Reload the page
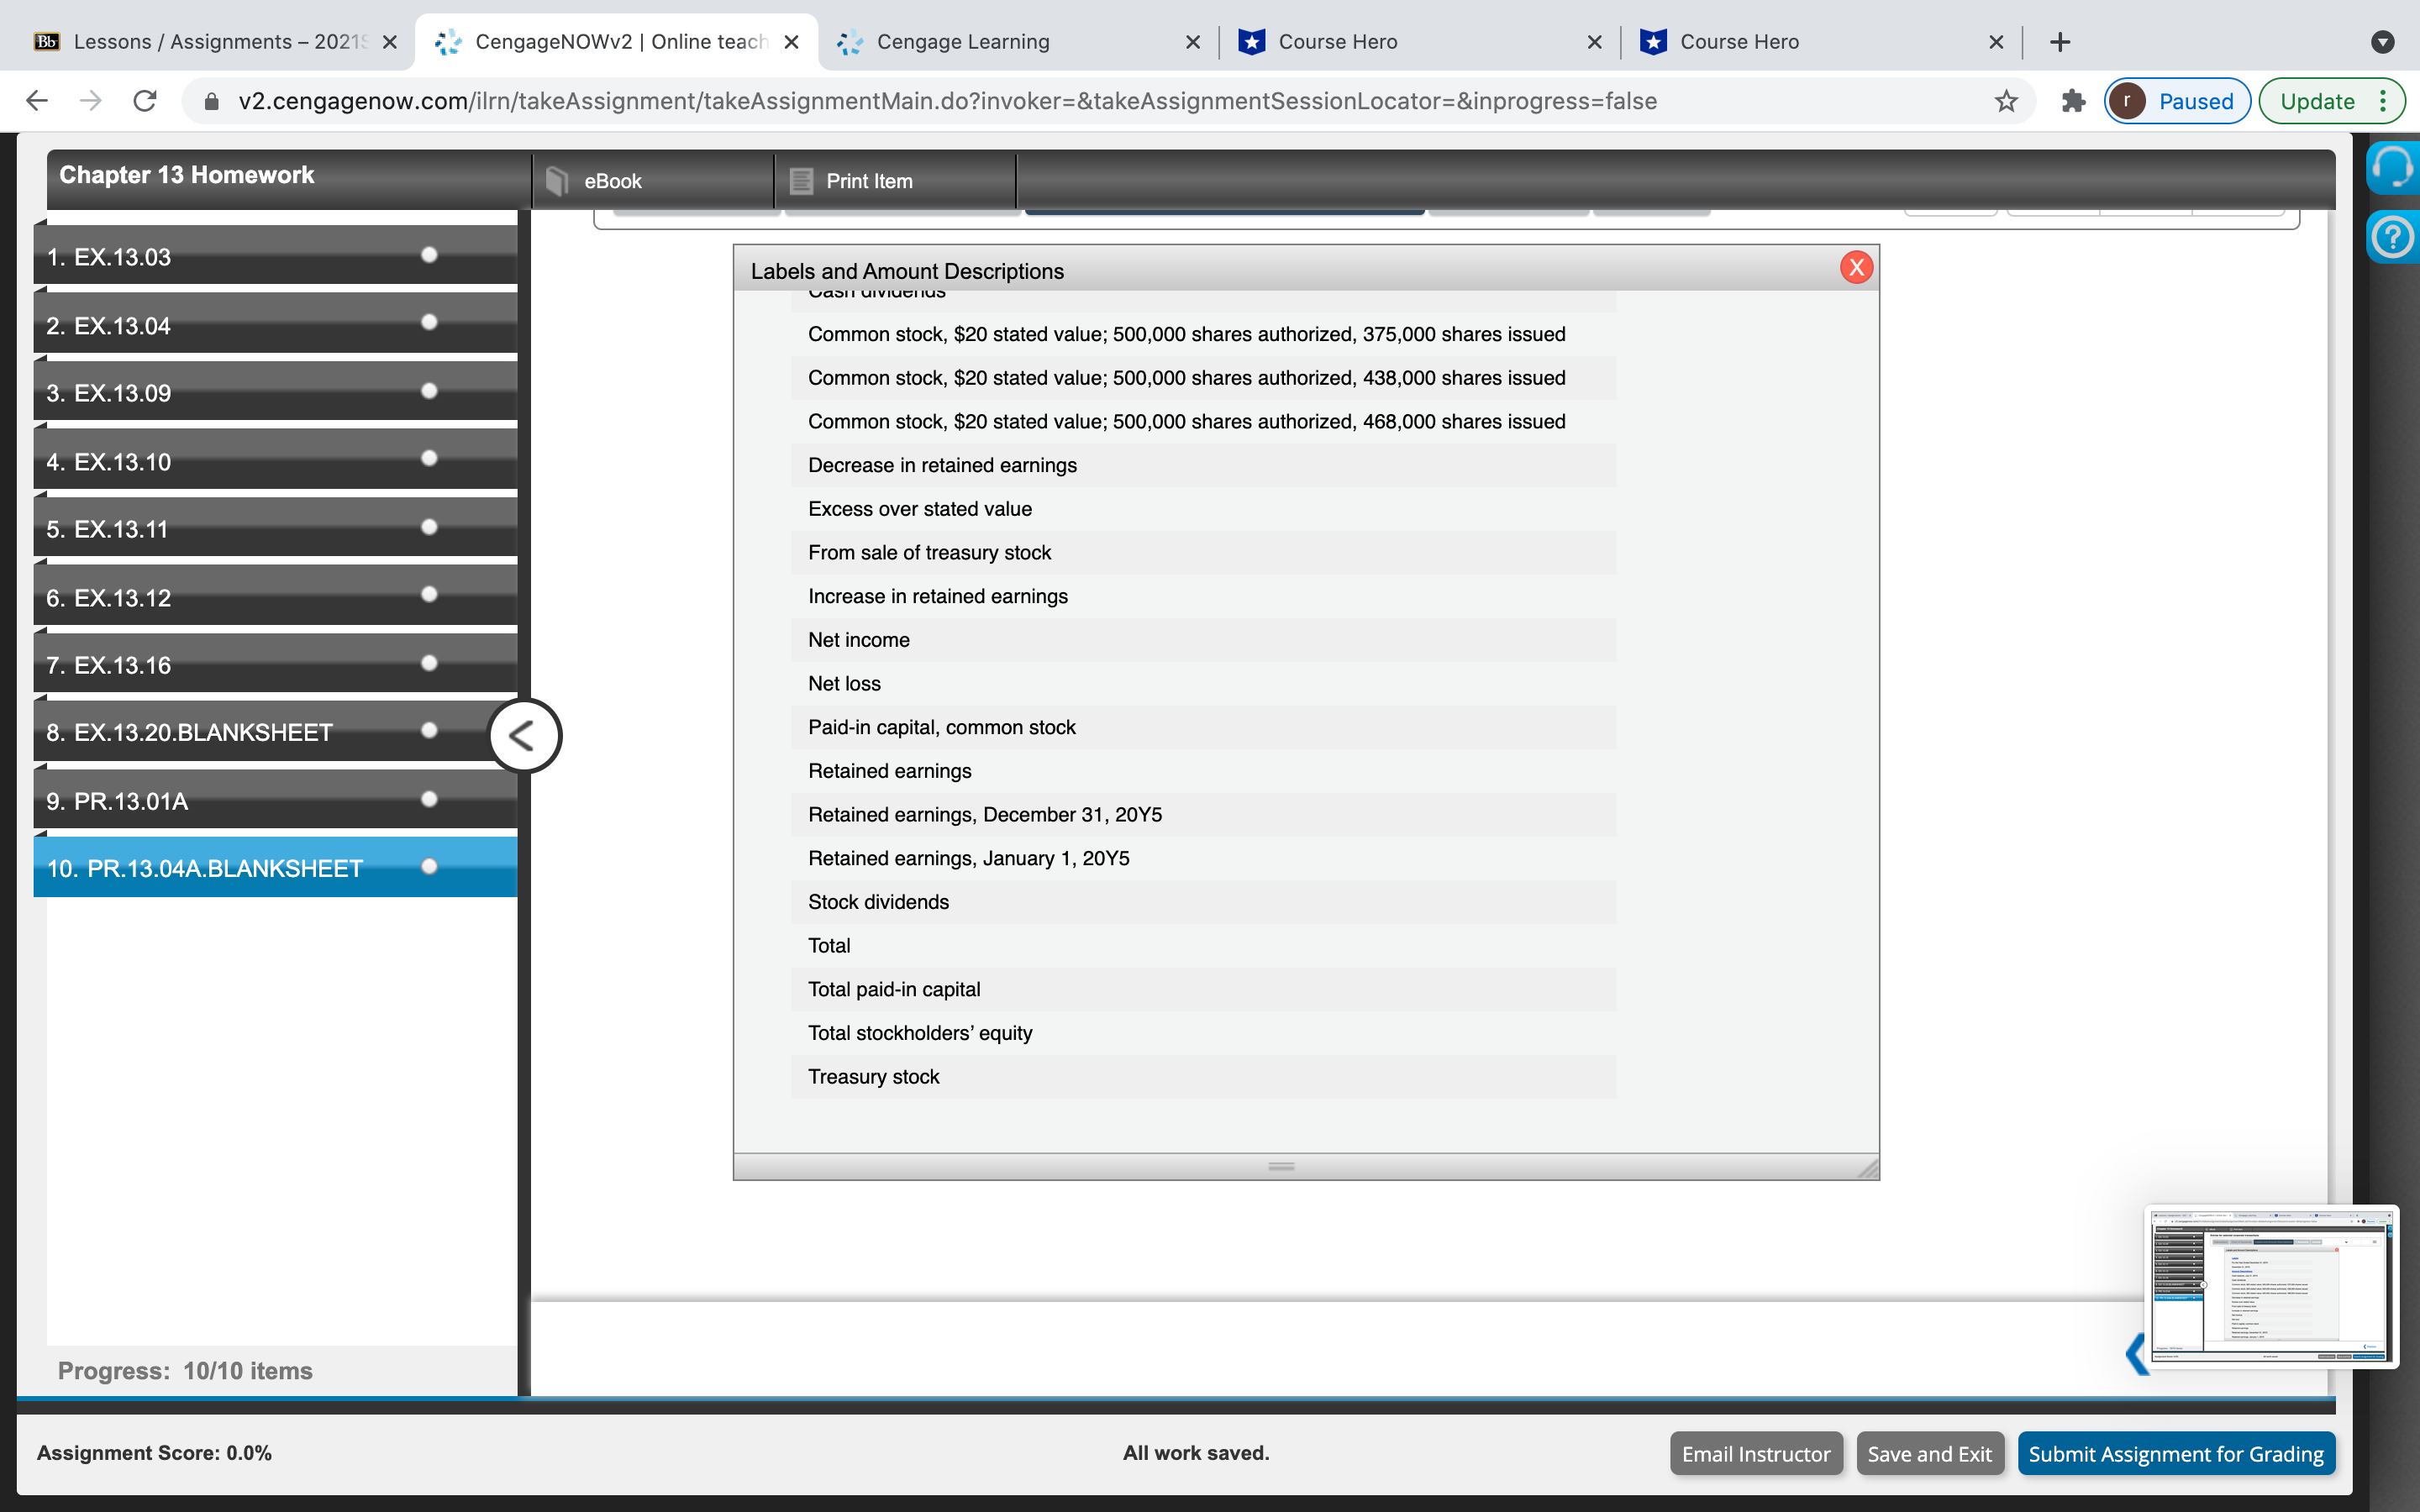This screenshot has width=2420, height=1512. (145, 101)
